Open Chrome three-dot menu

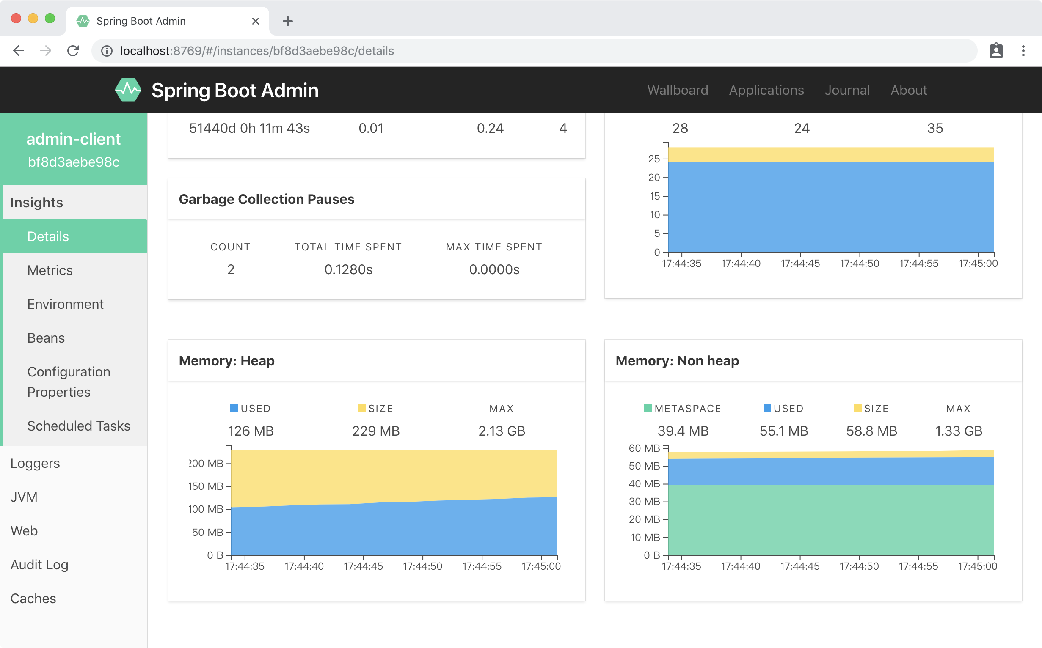[x=1023, y=51]
